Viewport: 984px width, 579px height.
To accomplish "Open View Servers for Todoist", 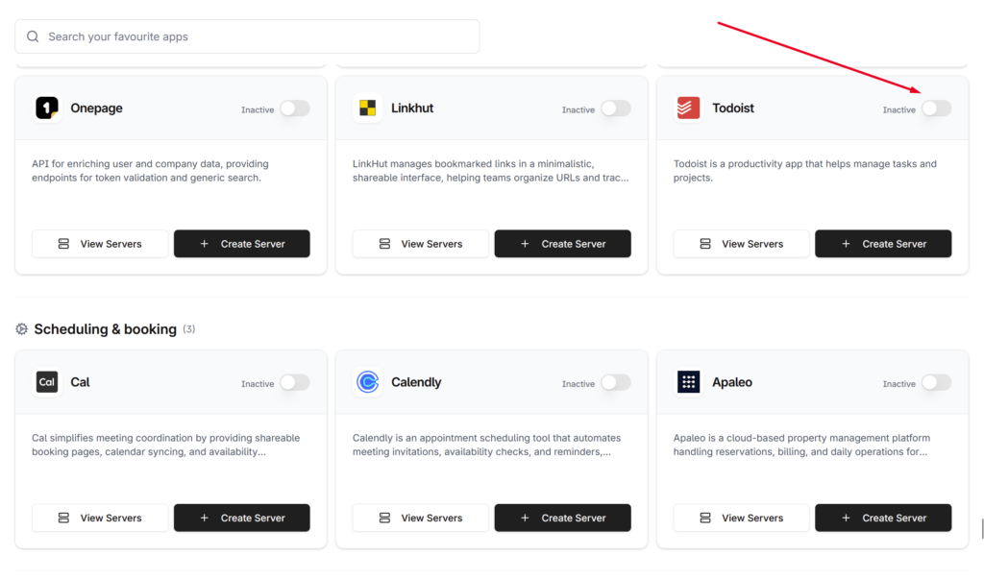I will click(741, 243).
